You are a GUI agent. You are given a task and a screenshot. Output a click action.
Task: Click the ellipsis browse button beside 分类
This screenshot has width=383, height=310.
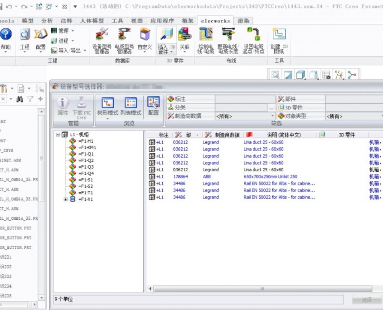click(271, 108)
